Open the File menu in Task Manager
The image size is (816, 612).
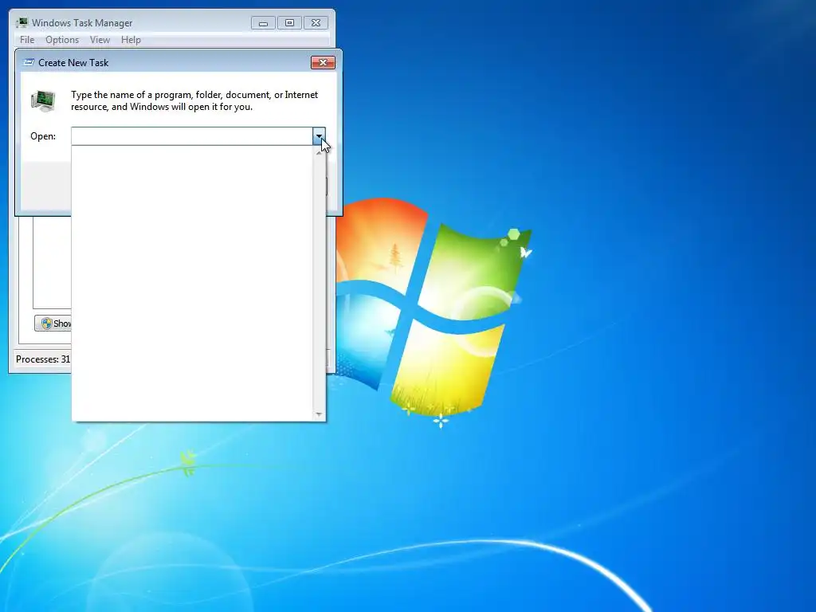tap(27, 40)
